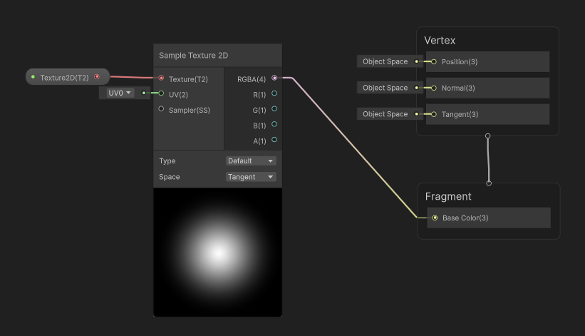
Task: Select the Tangent(3) block
Action: pyautogui.click(x=487, y=114)
